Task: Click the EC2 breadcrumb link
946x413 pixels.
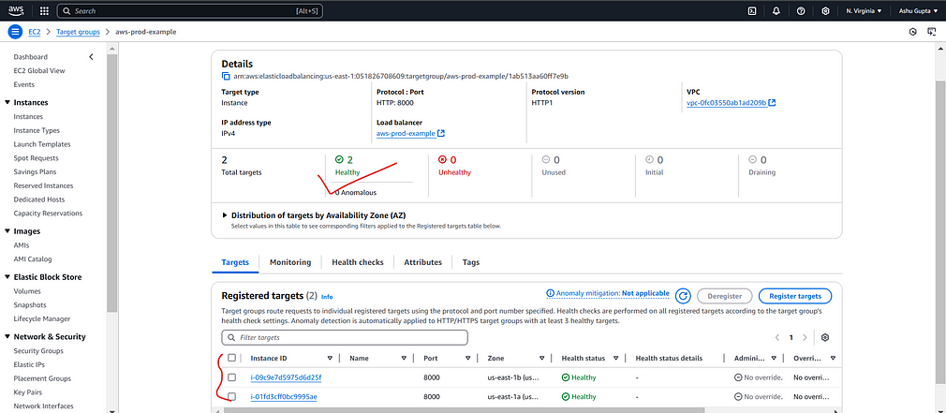Action: pos(35,31)
